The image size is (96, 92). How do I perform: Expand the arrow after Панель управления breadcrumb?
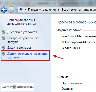coord(59,10)
